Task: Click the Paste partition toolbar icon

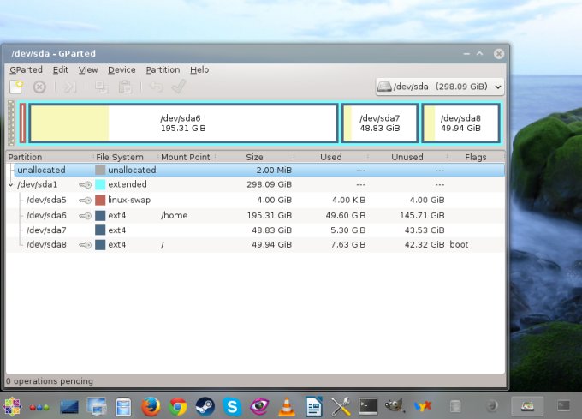Action: tap(125, 87)
